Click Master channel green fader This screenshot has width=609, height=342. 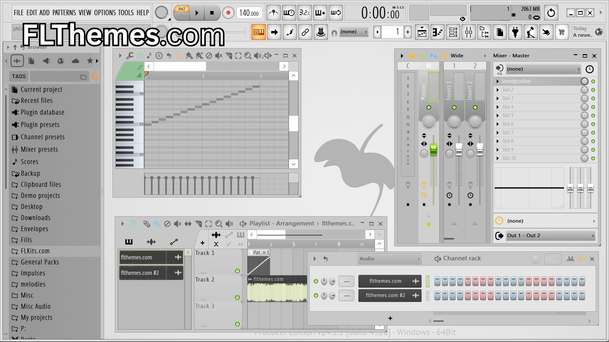pos(433,149)
